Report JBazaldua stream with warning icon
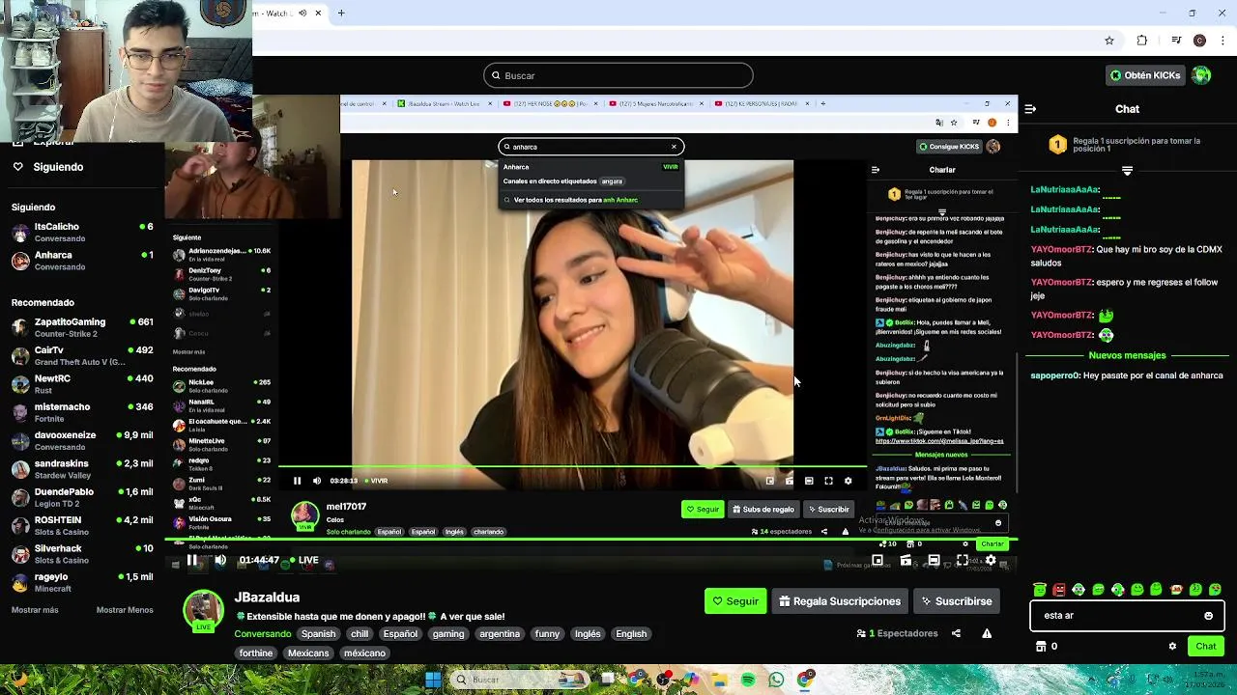This screenshot has height=695, width=1237. [x=987, y=633]
